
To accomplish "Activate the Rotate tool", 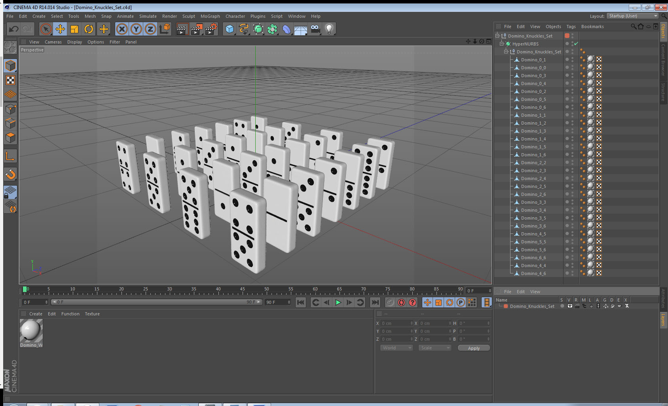I will pos(89,29).
